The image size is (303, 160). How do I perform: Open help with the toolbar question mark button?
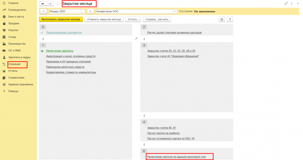point(230,19)
